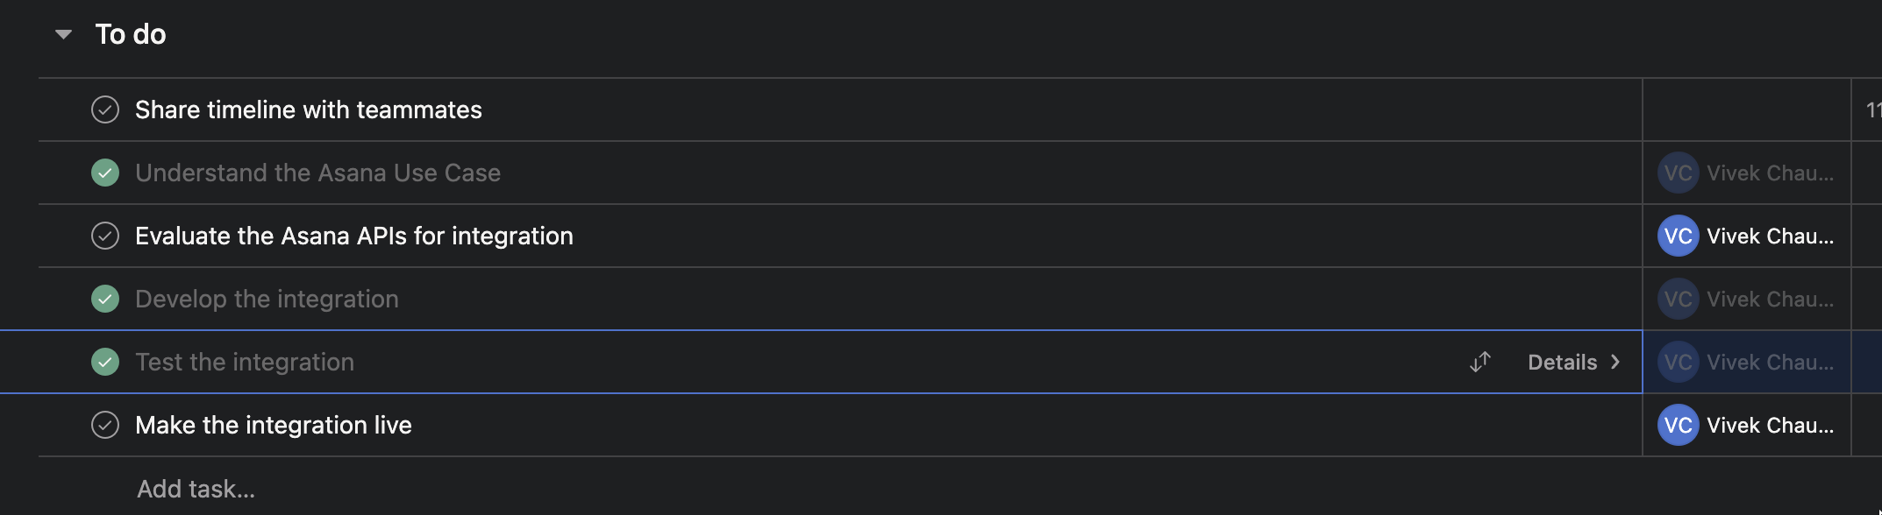
Task: Select the Evaluate the Asana APIs for integration task name
Action: click(x=354, y=236)
